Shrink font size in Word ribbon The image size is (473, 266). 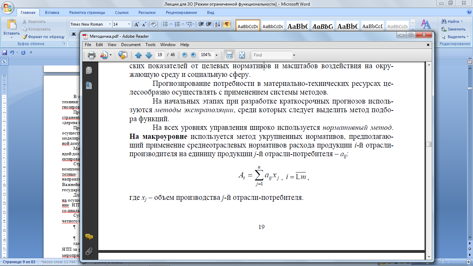click(144, 24)
